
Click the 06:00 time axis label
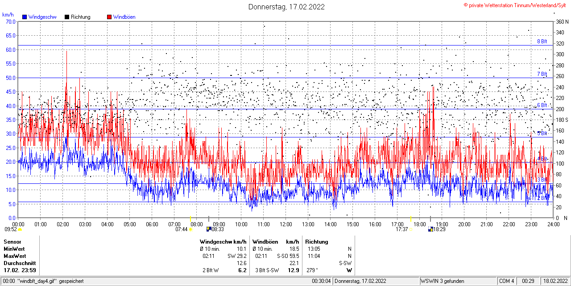[152, 224]
